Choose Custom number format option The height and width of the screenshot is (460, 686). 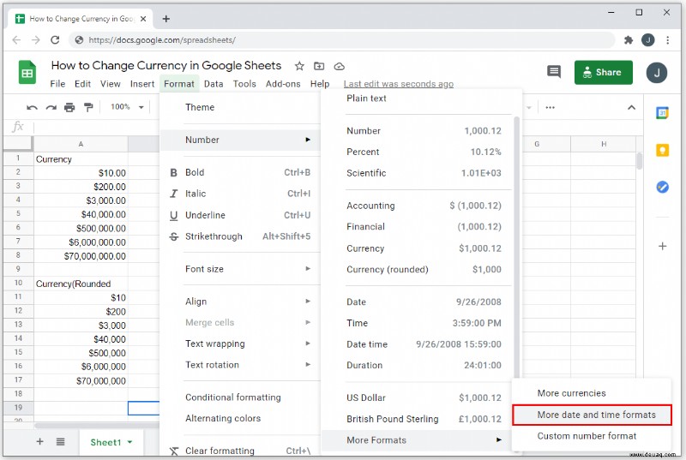[592, 436]
